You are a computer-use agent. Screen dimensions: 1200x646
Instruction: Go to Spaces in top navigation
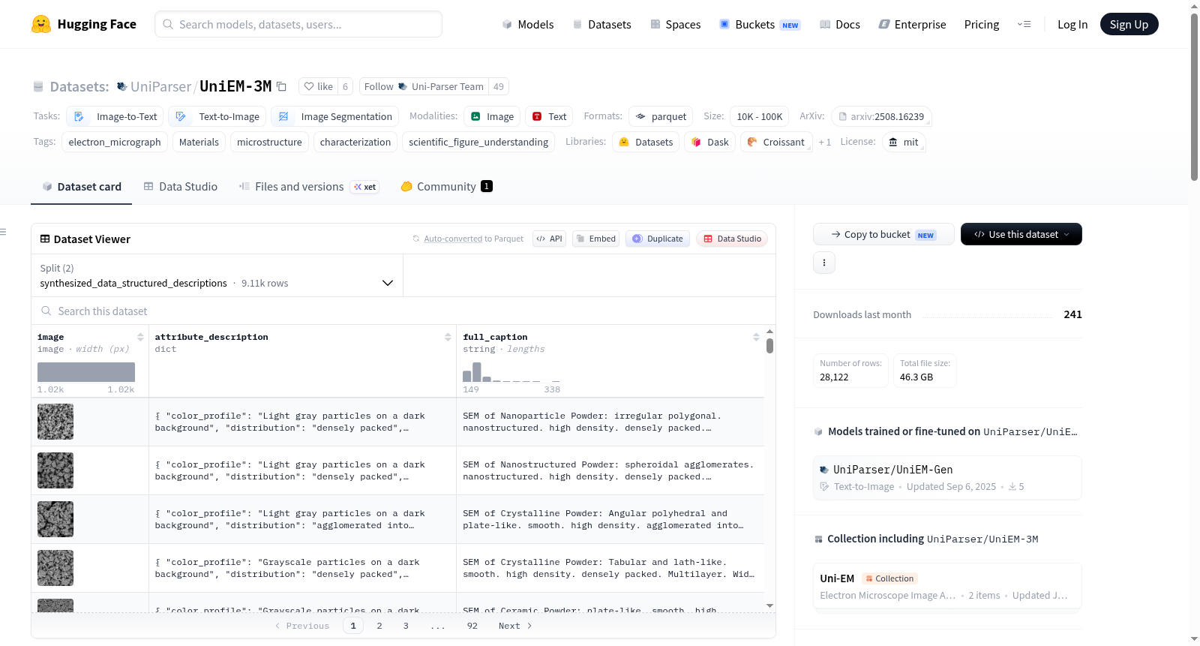[x=676, y=25]
